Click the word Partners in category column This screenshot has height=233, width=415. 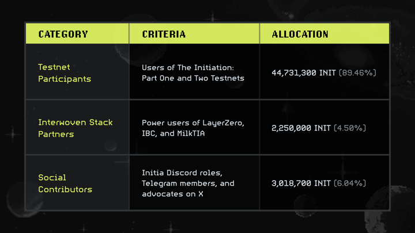tap(57, 134)
